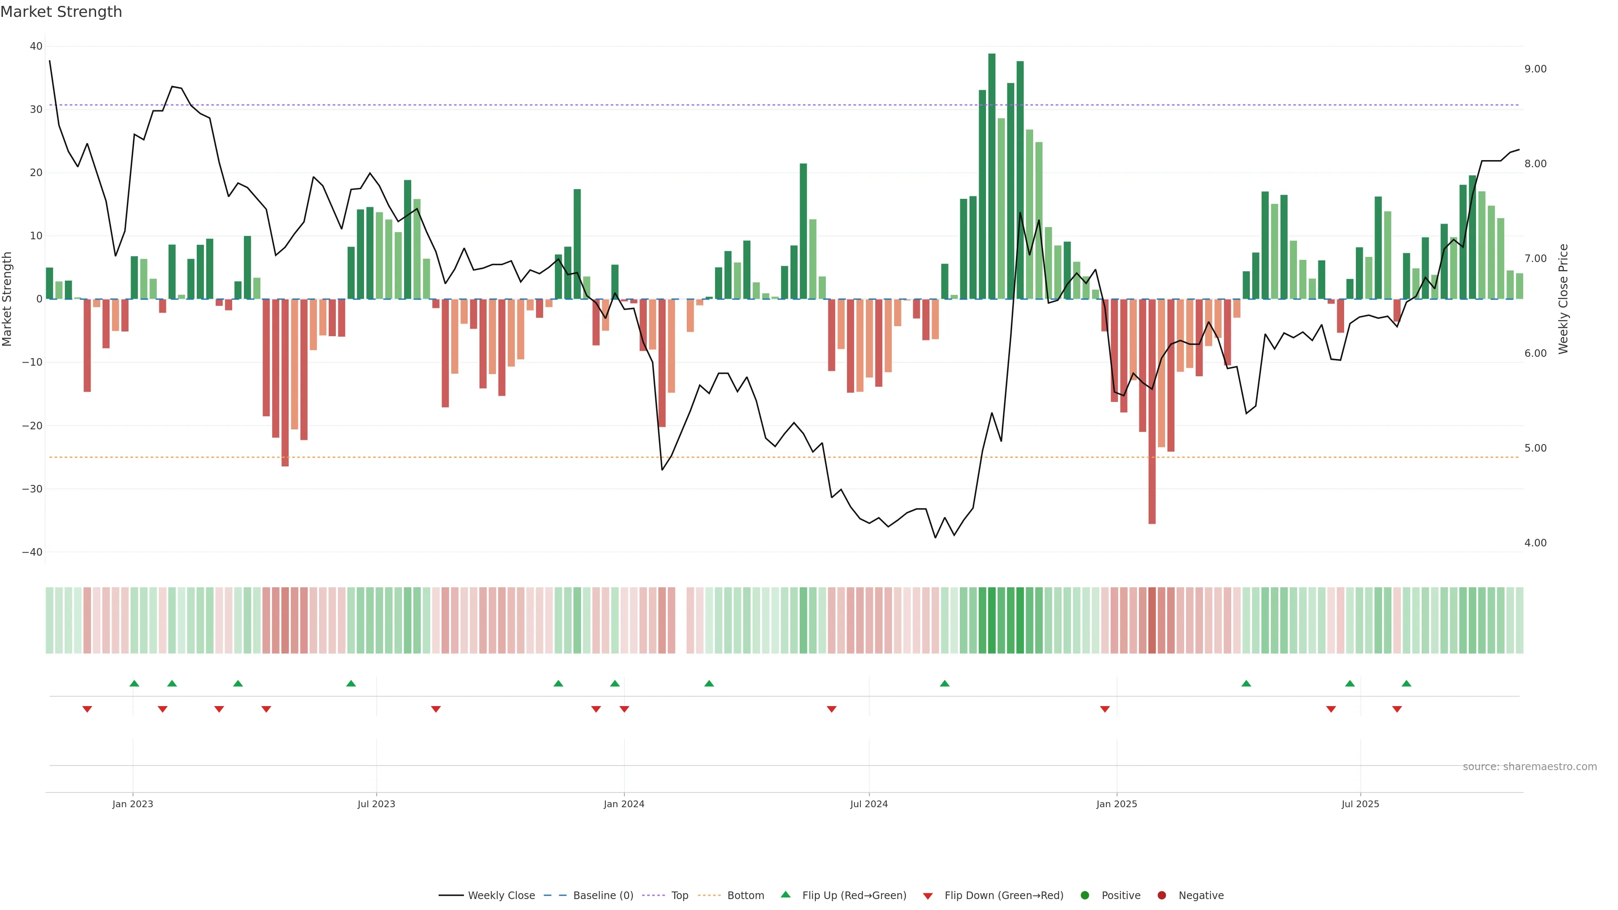Click the first green flip-up marker near Jan 2023
Screen dimensions: 1618x910
pos(134,683)
